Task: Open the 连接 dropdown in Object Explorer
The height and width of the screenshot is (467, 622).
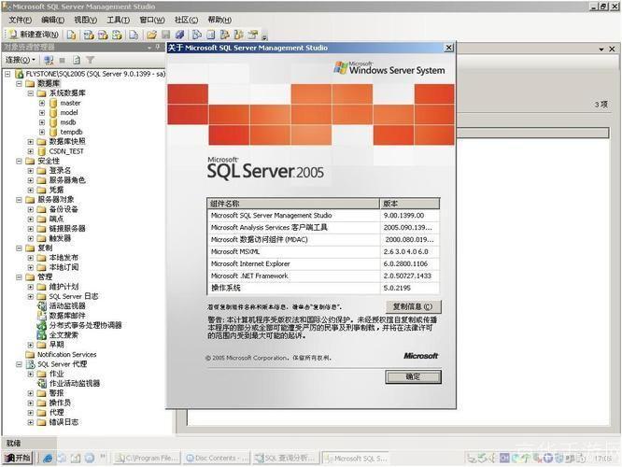Action: click(20, 60)
